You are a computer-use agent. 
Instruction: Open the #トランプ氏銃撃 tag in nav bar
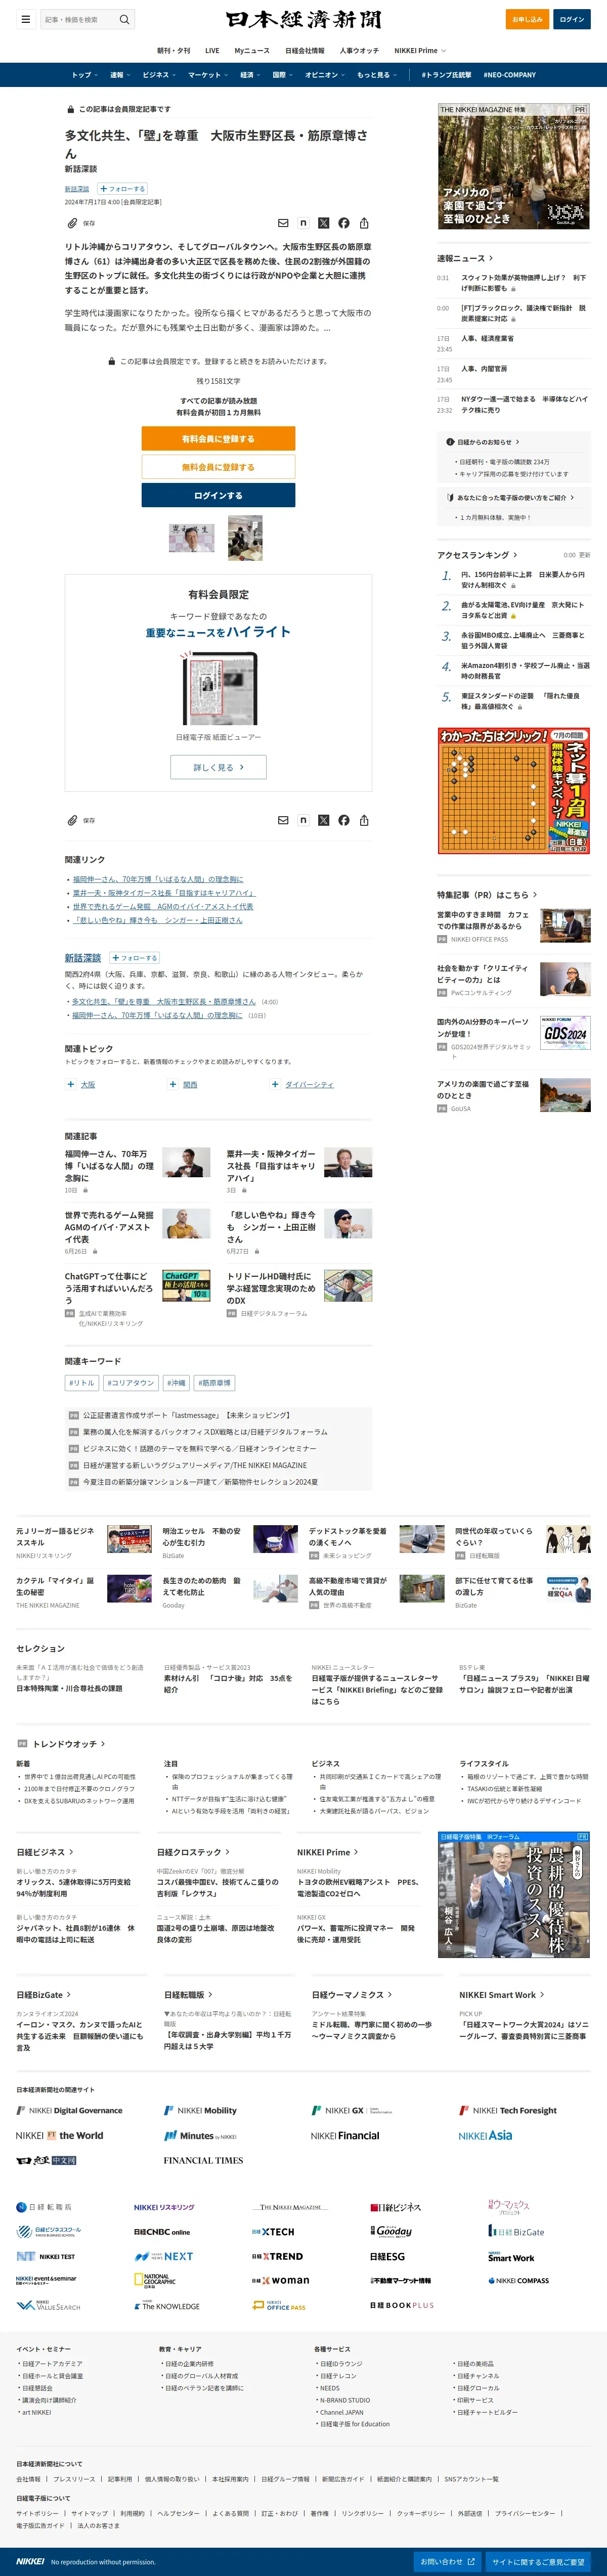pyautogui.click(x=446, y=75)
